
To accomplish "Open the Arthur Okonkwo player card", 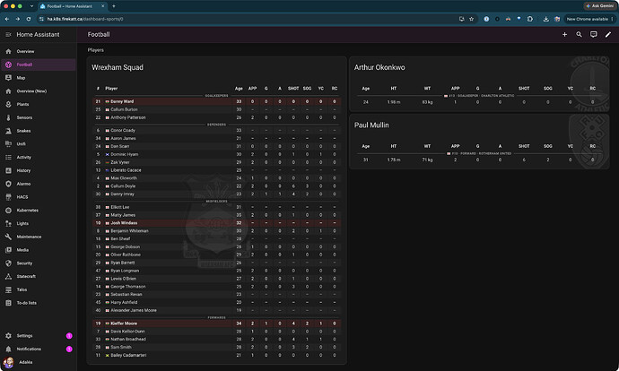I will [x=479, y=83].
